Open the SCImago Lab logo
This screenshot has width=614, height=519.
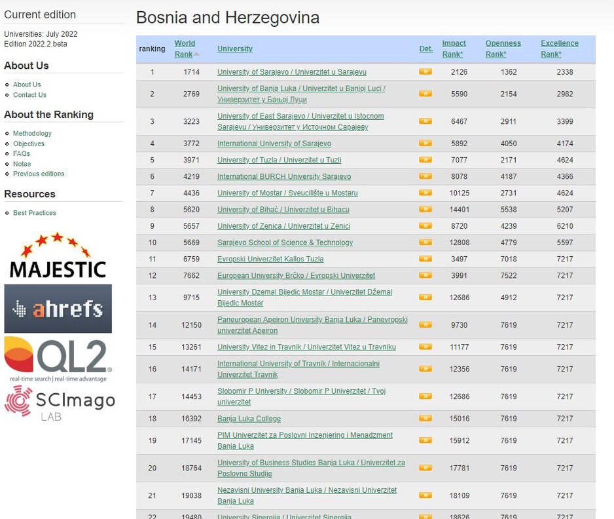pos(59,402)
